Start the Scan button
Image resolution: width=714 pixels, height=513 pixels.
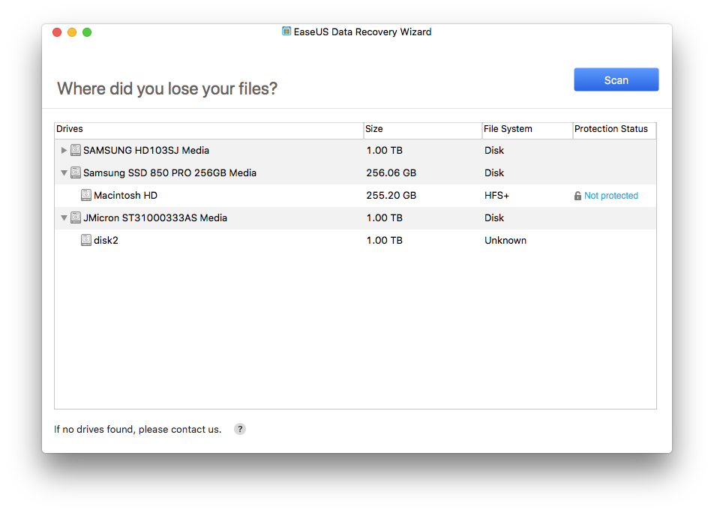click(616, 79)
